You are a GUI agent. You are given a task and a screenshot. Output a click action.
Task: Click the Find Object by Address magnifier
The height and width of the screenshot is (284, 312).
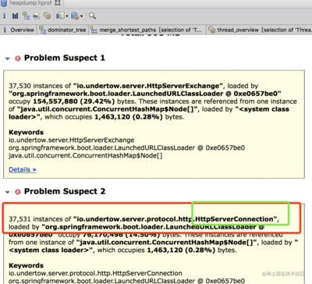coord(92,16)
